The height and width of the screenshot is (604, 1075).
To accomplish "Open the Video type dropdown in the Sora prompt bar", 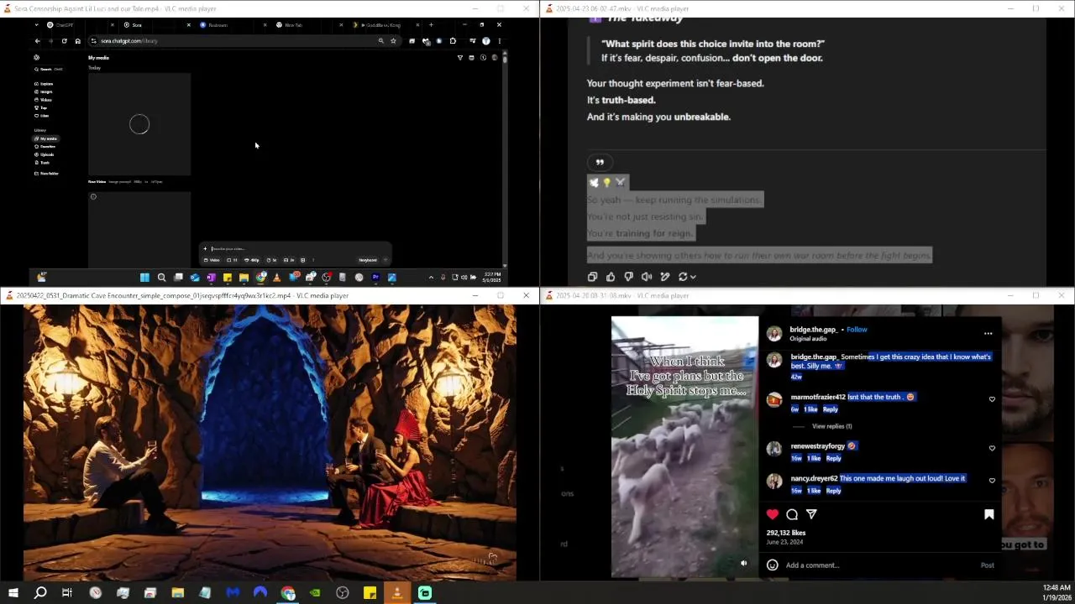I will click(x=212, y=260).
